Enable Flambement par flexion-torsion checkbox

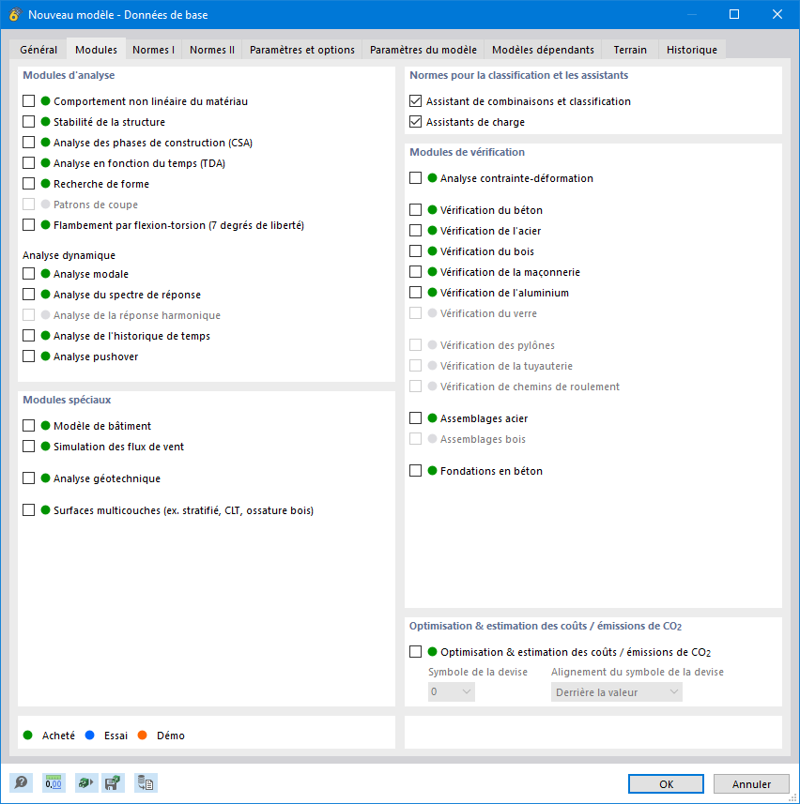point(29,224)
